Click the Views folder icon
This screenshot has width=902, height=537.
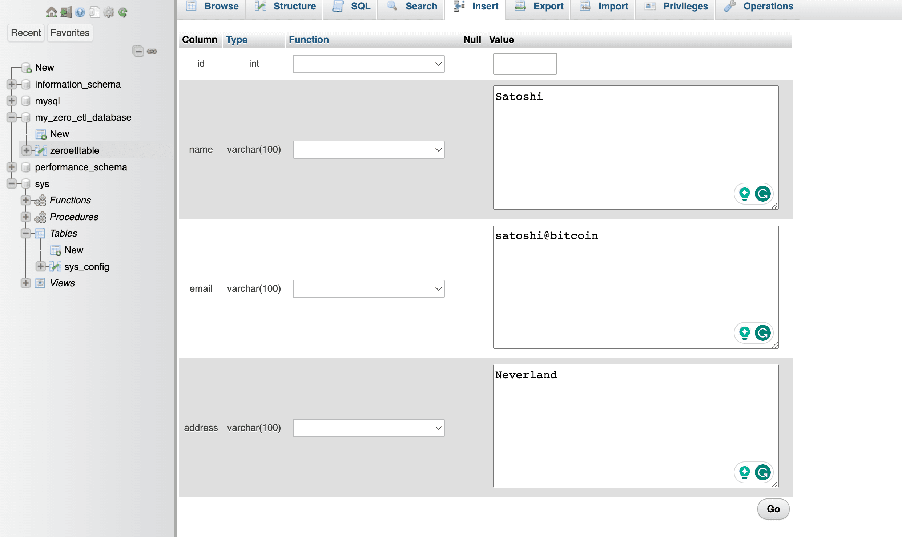40,283
